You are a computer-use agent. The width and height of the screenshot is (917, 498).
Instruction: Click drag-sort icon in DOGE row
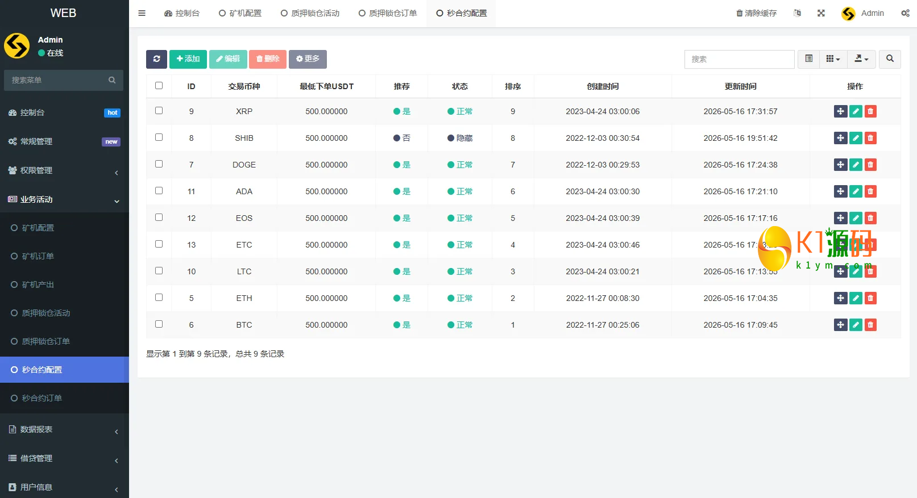[840, 165]
